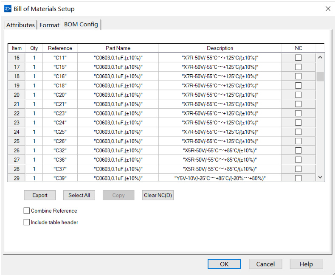Enable the Combine Reference option
This screenshot has height=275, width=335.
27,210
